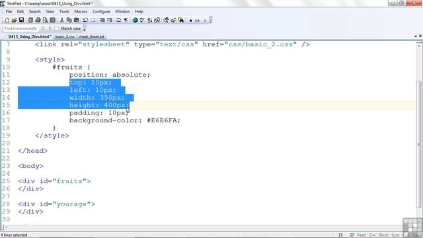Click the Open file folder icon
This screenshot has width=423, height=238.
[14, 20]
